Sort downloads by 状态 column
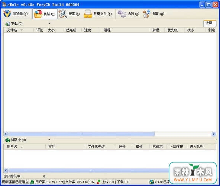Image resolution: width=220 pixels, height=186 pixels. (195, 30)
